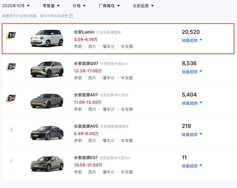Image resolution: width=237 pixels, height=188 pixels.
Task: Open 懂车分 for 长安启源A05
Action: click(108, 140)
